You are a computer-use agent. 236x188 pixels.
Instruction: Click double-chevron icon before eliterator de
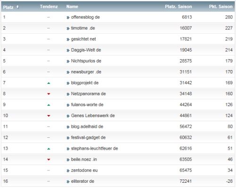point(68,182)
